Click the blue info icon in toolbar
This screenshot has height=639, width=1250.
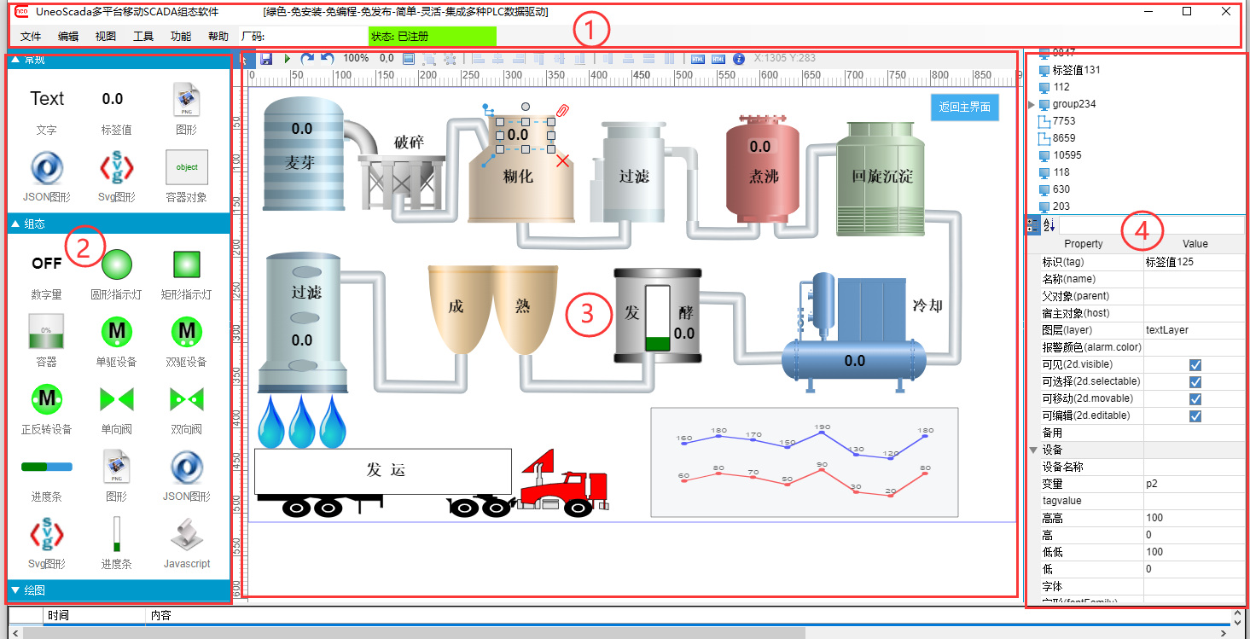(x=739, y=59)
